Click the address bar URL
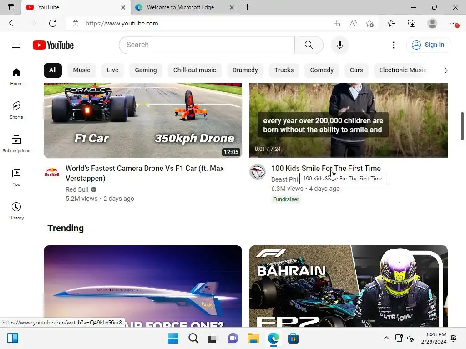The height and width of the screenshot is (349, 466). point(122,23)
